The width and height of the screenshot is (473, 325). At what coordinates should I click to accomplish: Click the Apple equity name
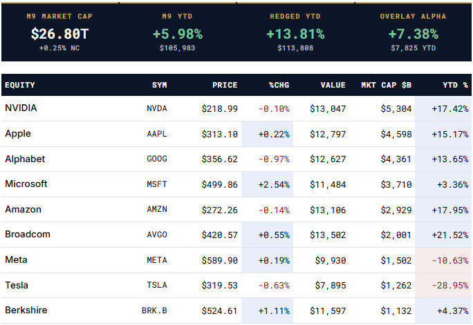point(18,134)
